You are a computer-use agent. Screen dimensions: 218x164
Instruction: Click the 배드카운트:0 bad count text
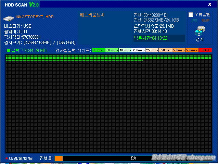[92, 15]
